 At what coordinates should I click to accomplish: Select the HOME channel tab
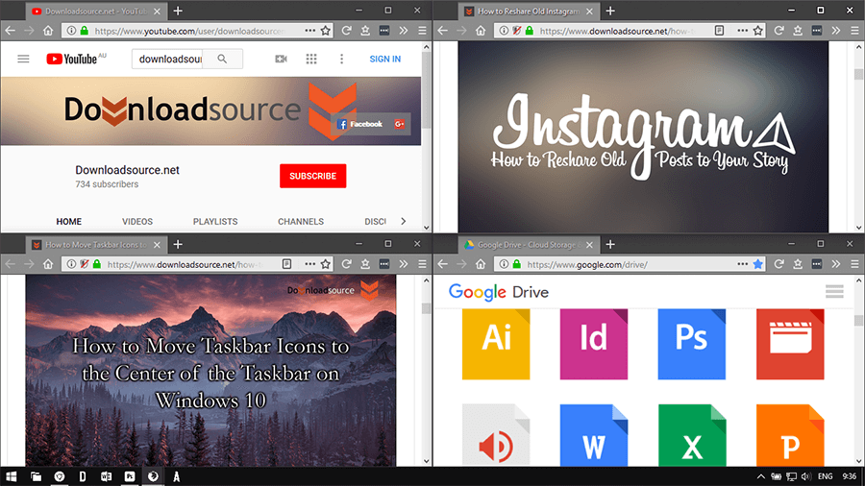[x=69, y=222]
